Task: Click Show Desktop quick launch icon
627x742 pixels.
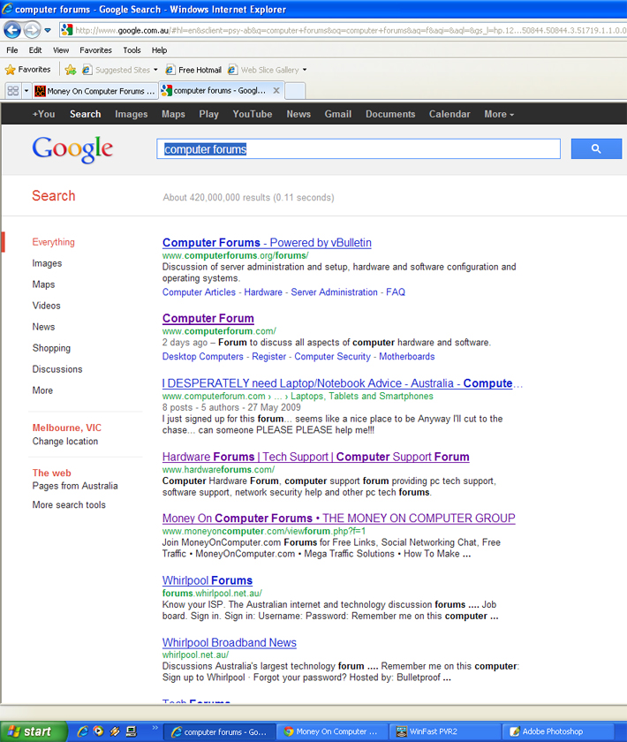Action: pos(131,731)
